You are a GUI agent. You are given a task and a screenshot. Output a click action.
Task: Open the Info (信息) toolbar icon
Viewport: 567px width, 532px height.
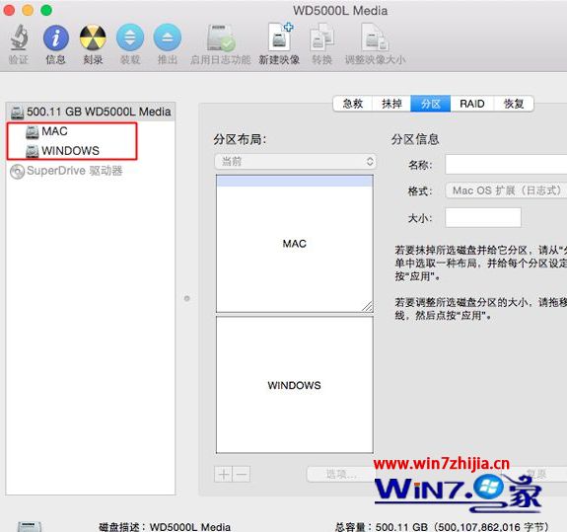pos(55,38)
